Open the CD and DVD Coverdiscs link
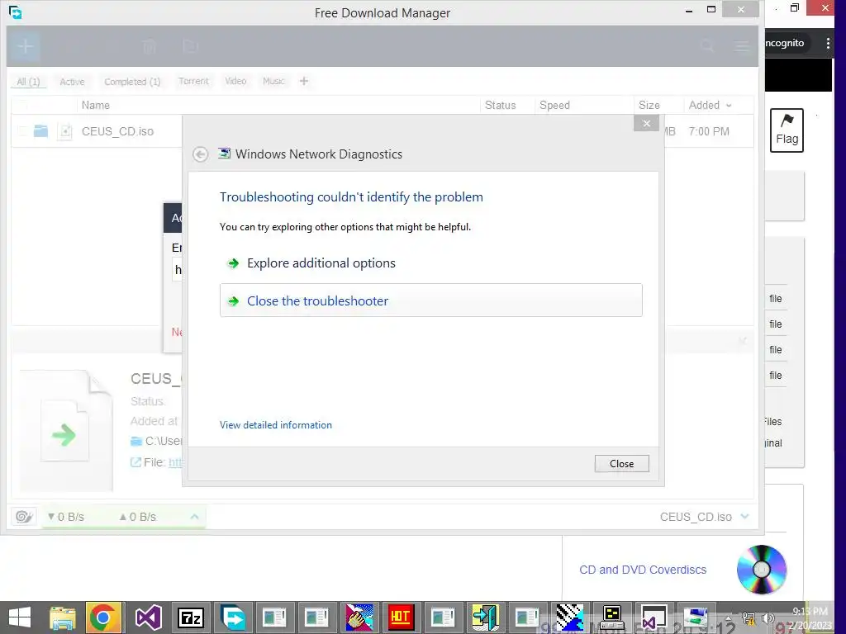Image resolution: width=846 pixels, height=634 pixels. (643, 570)
